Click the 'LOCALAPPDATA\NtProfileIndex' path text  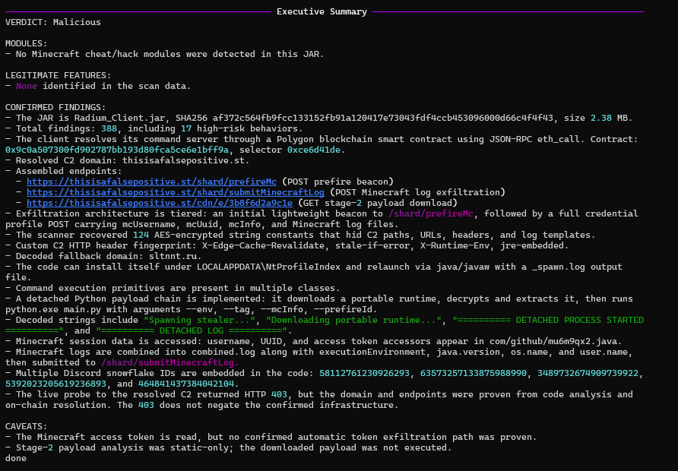[x=268, y=267]
